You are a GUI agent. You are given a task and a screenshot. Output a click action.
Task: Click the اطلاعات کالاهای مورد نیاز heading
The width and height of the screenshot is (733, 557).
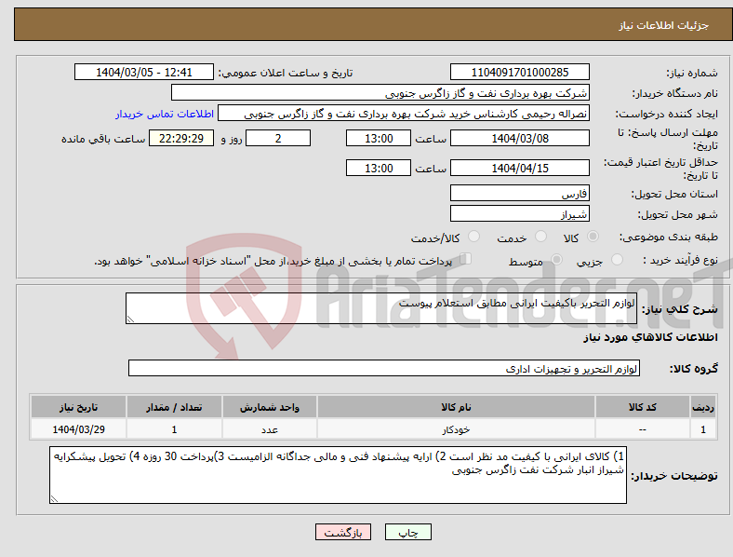(650, 337)
